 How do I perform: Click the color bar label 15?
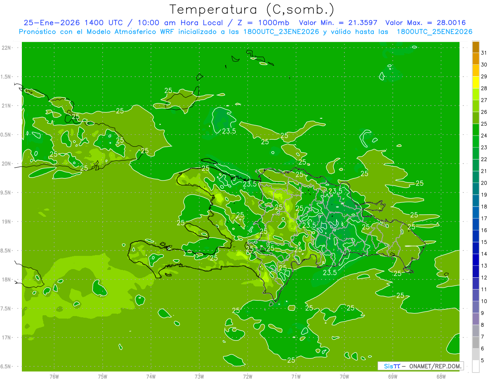point(484,242)
